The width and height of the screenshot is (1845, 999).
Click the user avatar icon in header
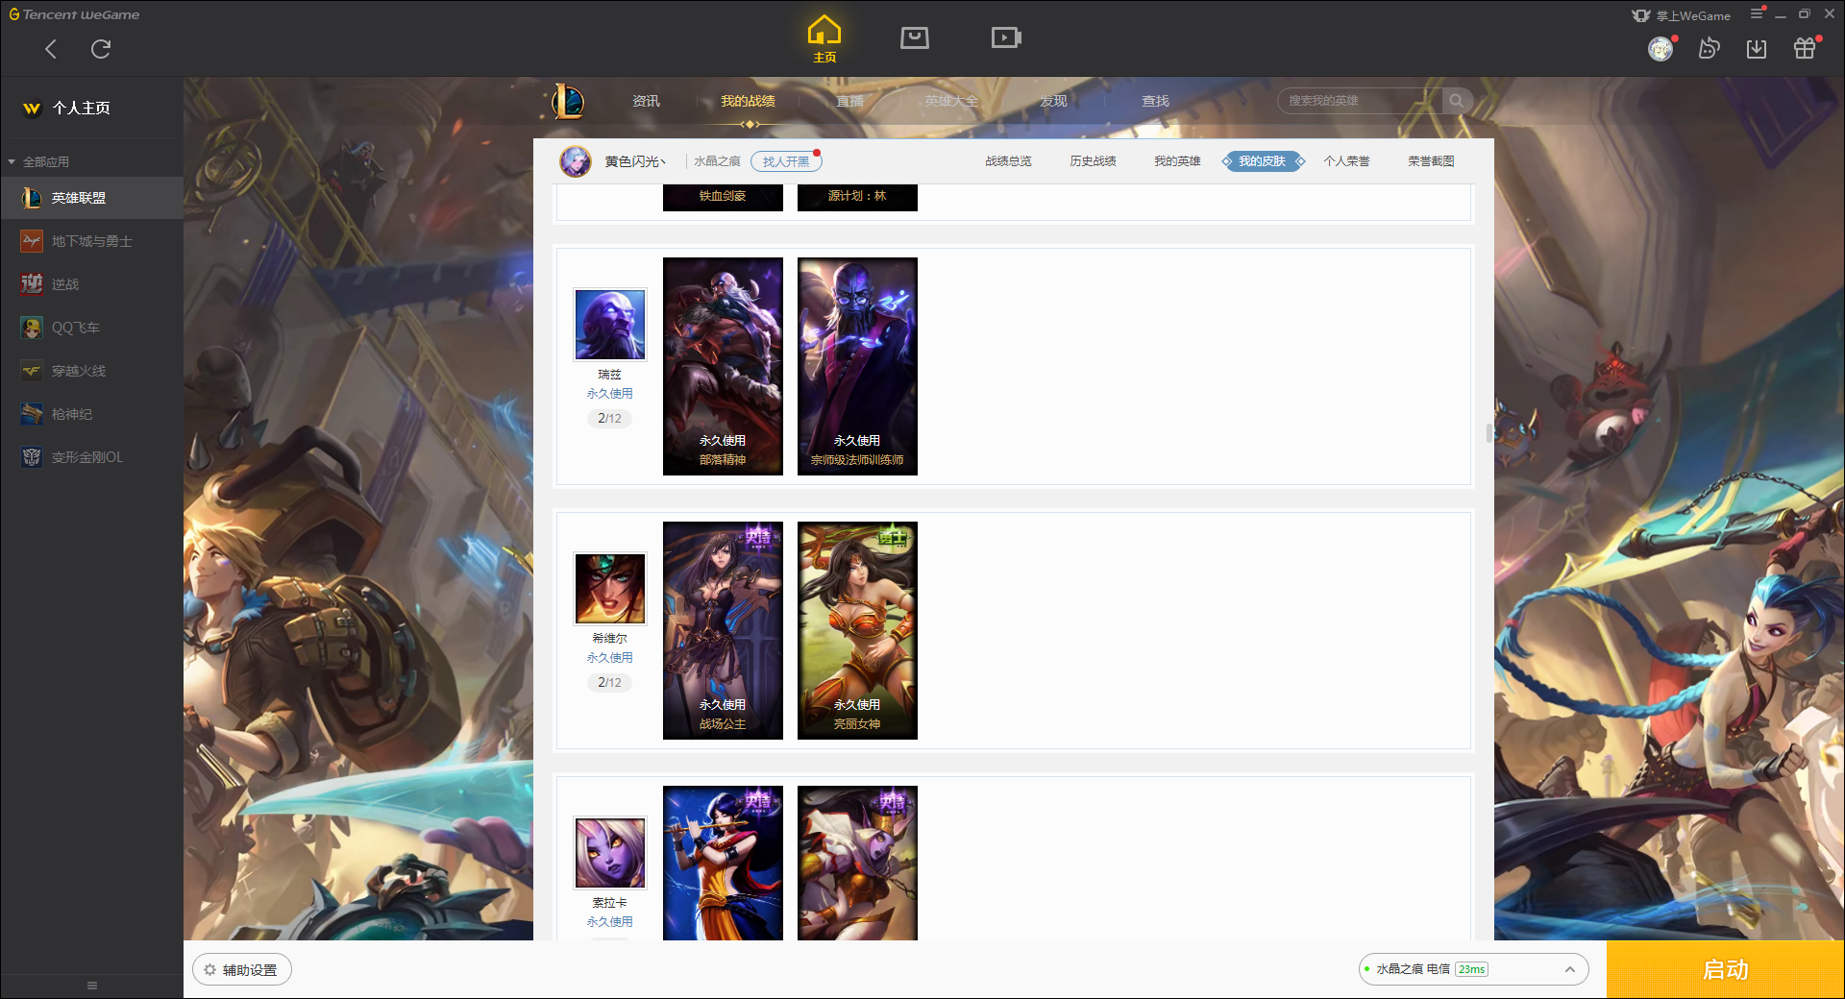1660,49
